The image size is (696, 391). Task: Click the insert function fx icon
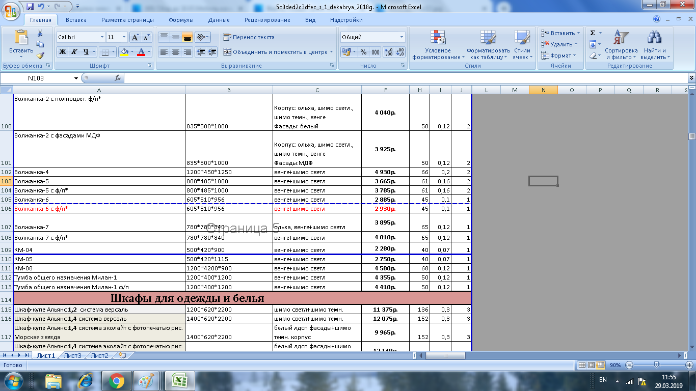pos(117,78)
